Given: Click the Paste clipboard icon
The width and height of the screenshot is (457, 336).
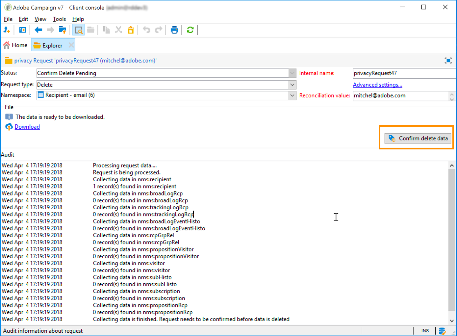Looking at the screenshot, I should coord(131,30).
